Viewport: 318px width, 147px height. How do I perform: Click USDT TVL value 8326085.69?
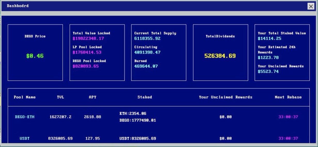[60, 139]
